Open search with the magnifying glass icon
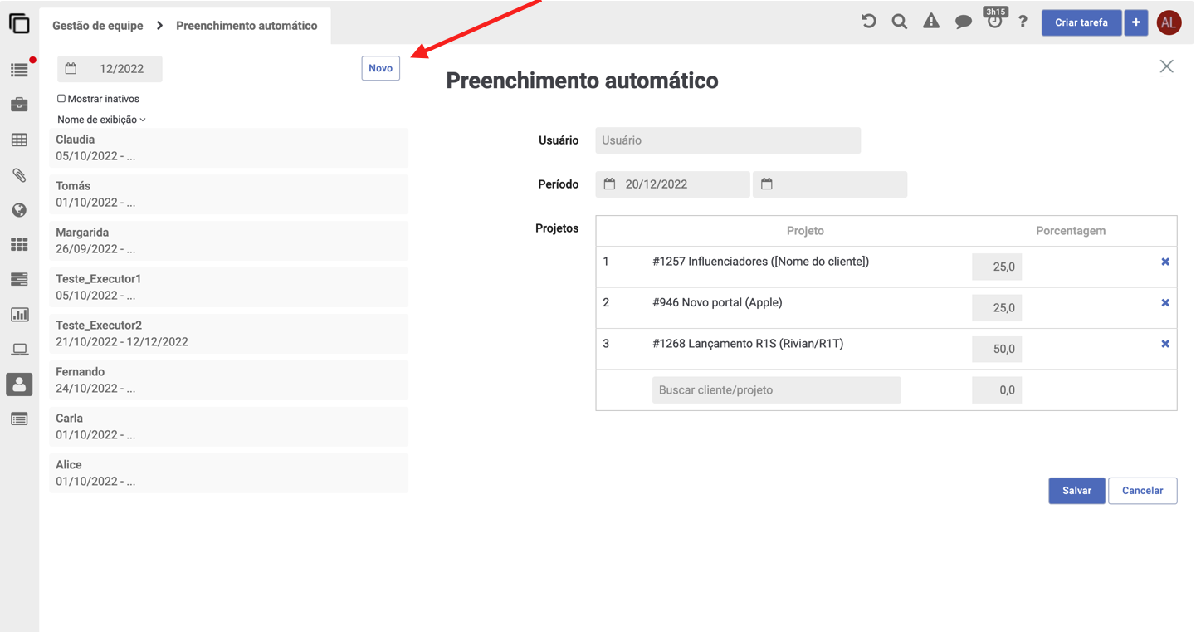This screenshot has width=1196, height=632. click(x=899, y=22)
